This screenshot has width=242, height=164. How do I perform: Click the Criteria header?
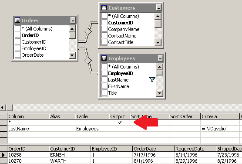point(220,116)
